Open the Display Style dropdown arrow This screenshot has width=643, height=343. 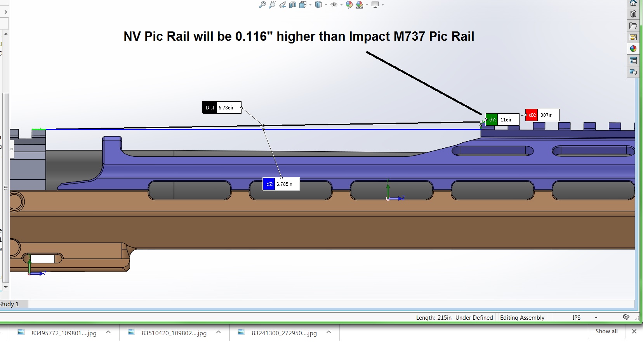[x=326, y=5]
